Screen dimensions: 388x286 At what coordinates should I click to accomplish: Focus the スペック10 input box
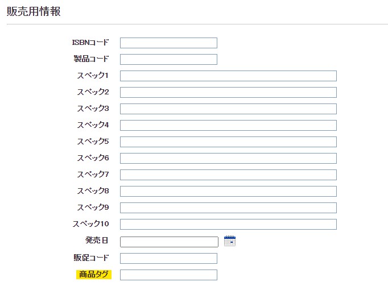coord(228,225)
